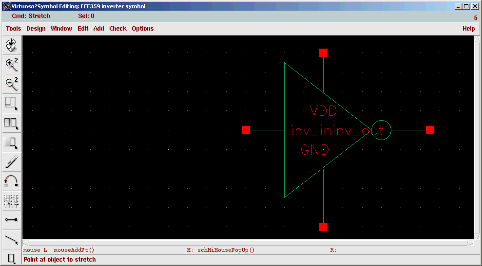Open the Add menu
The image size is (482, 266).
coord(98,29)
